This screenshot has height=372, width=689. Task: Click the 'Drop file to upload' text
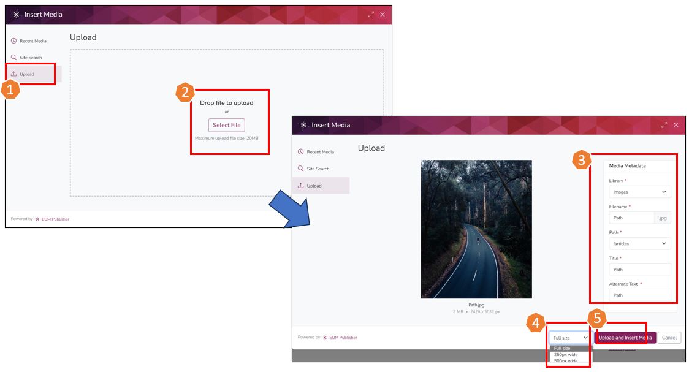pos(227,103)
